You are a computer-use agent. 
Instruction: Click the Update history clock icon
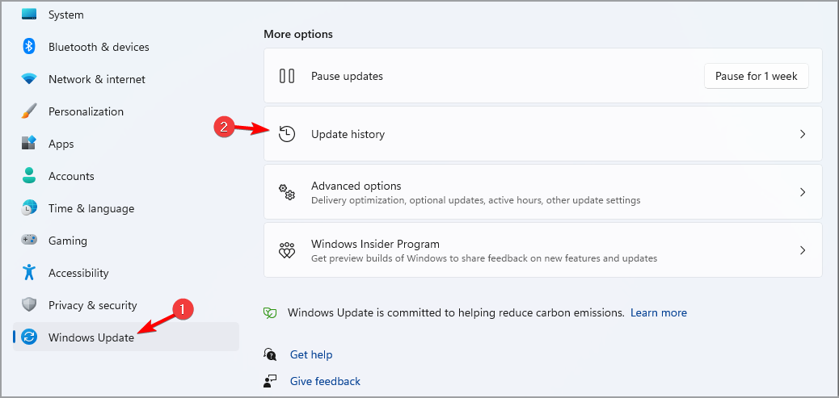tap(287, 134)
